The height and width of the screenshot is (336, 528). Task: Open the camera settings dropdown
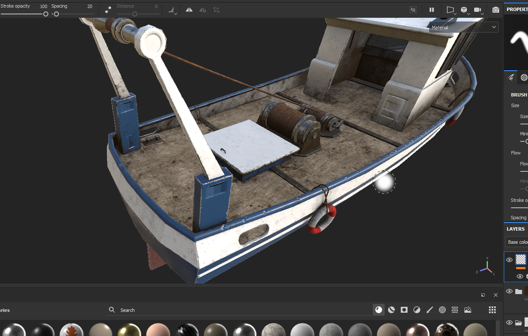pos(479,10)
